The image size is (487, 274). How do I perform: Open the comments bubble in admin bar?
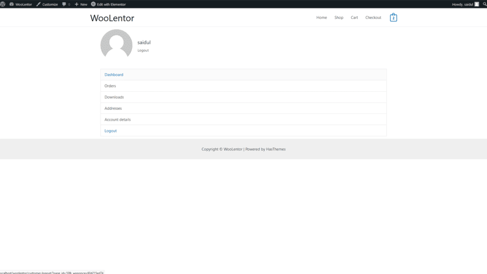click(x=66, y=4)
